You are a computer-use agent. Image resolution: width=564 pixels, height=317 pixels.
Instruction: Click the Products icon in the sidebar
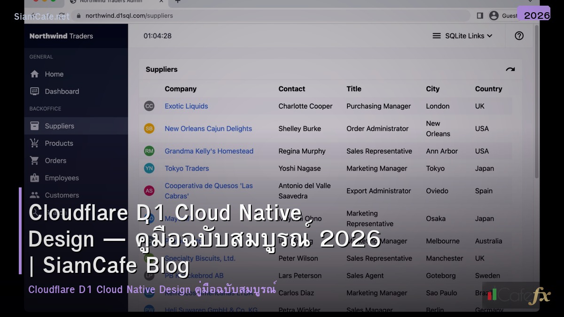point(35,143)
